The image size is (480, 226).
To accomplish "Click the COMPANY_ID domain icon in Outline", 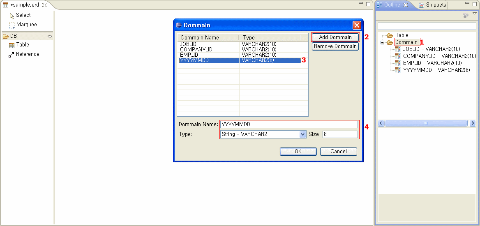I will 397,56.
